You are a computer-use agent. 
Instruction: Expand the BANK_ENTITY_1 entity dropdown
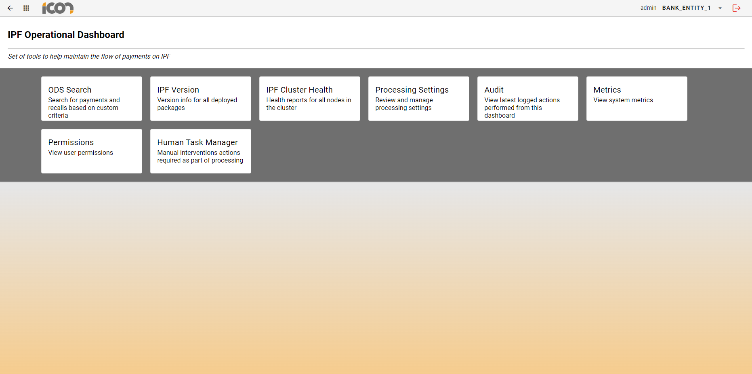(687, 8)
